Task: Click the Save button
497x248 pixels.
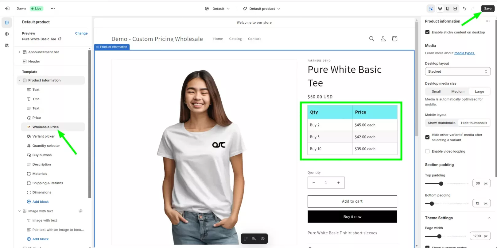Action: click(x=487, y=9)
